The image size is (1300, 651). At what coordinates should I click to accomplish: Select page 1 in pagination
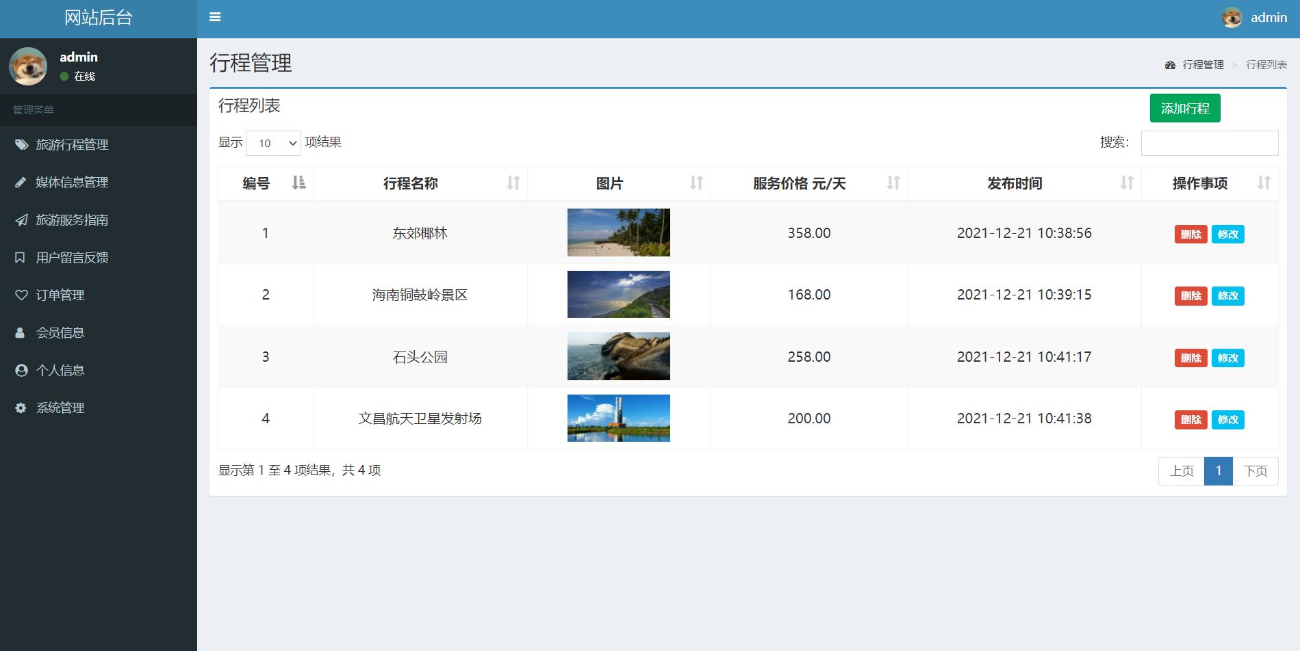coord(1219,470)
